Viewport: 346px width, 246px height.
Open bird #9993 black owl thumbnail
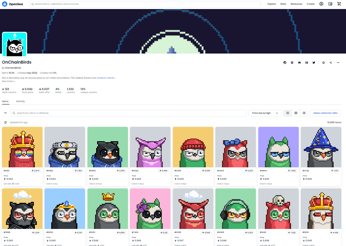tap(108, 147)
